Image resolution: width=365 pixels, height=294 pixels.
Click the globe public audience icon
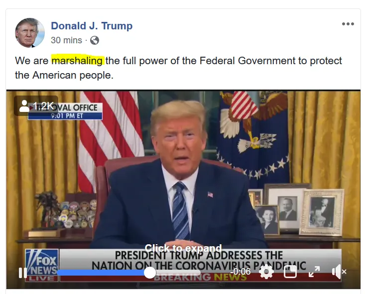(x=95, y=40)
